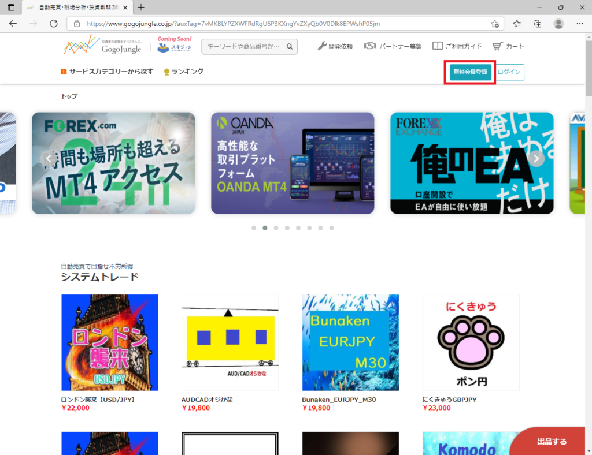Select the seventh carousel pagination dot
The width and height of the screenshot is (592, 455).
pyautogui.click(x=320, y=228)
